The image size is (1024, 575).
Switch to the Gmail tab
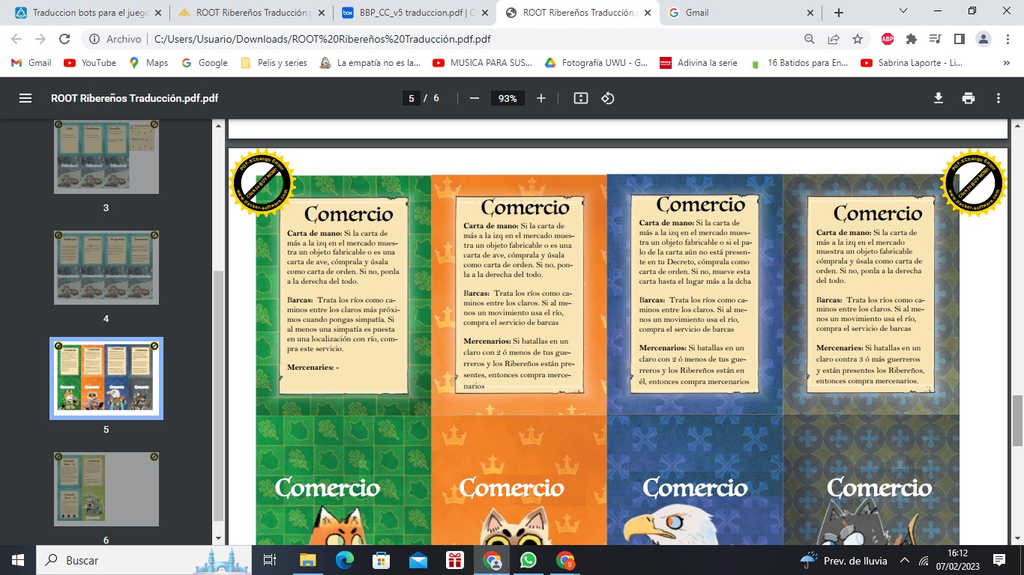pos(741,13)
